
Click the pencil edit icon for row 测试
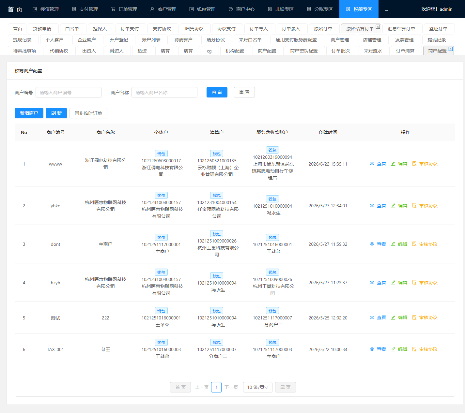[x=393, y=317]
